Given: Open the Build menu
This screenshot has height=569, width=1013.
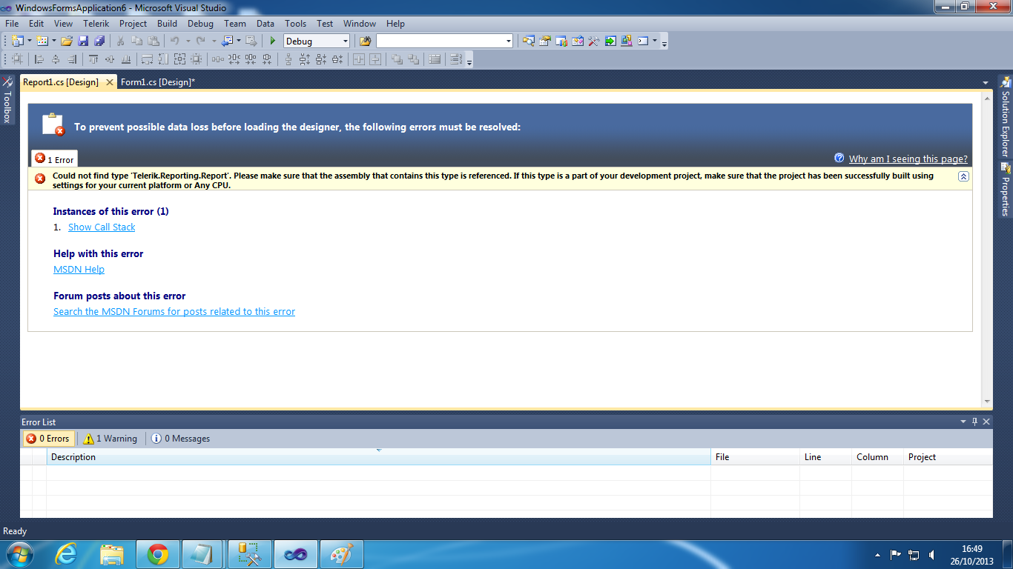Looking at the screenshot, I should click(x=167, y=24).
